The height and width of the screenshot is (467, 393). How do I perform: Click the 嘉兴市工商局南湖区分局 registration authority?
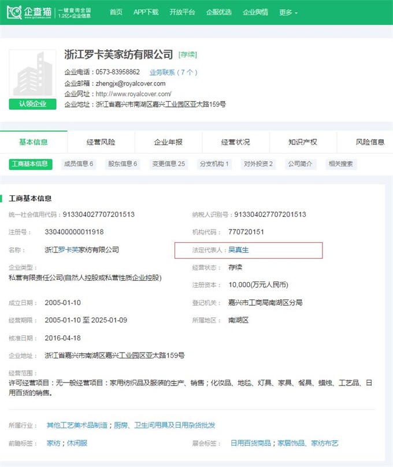tap(265, 303)
